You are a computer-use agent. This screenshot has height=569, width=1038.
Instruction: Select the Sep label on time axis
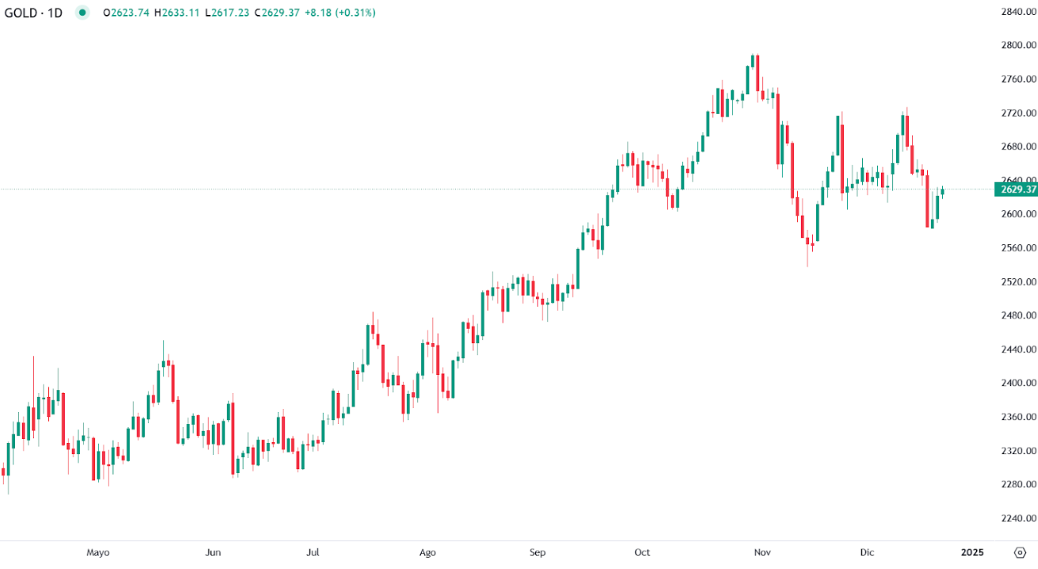point(538,552)
